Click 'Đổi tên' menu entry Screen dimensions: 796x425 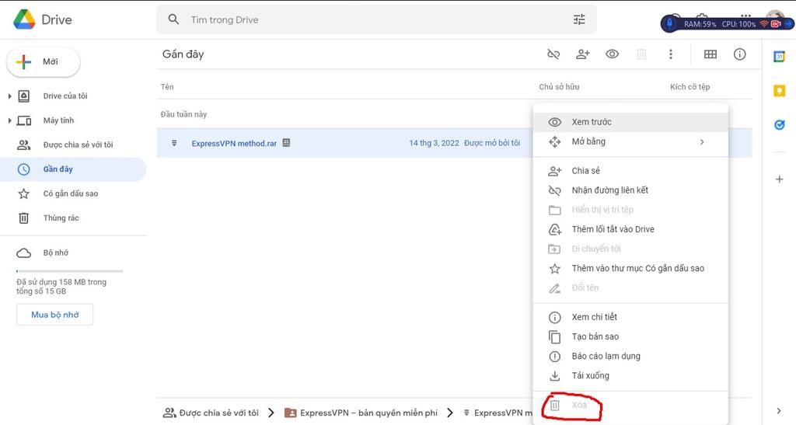tap(630, 288)
